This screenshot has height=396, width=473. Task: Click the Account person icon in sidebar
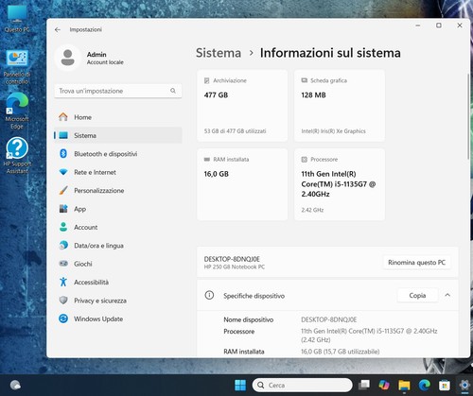click(63, 227)
